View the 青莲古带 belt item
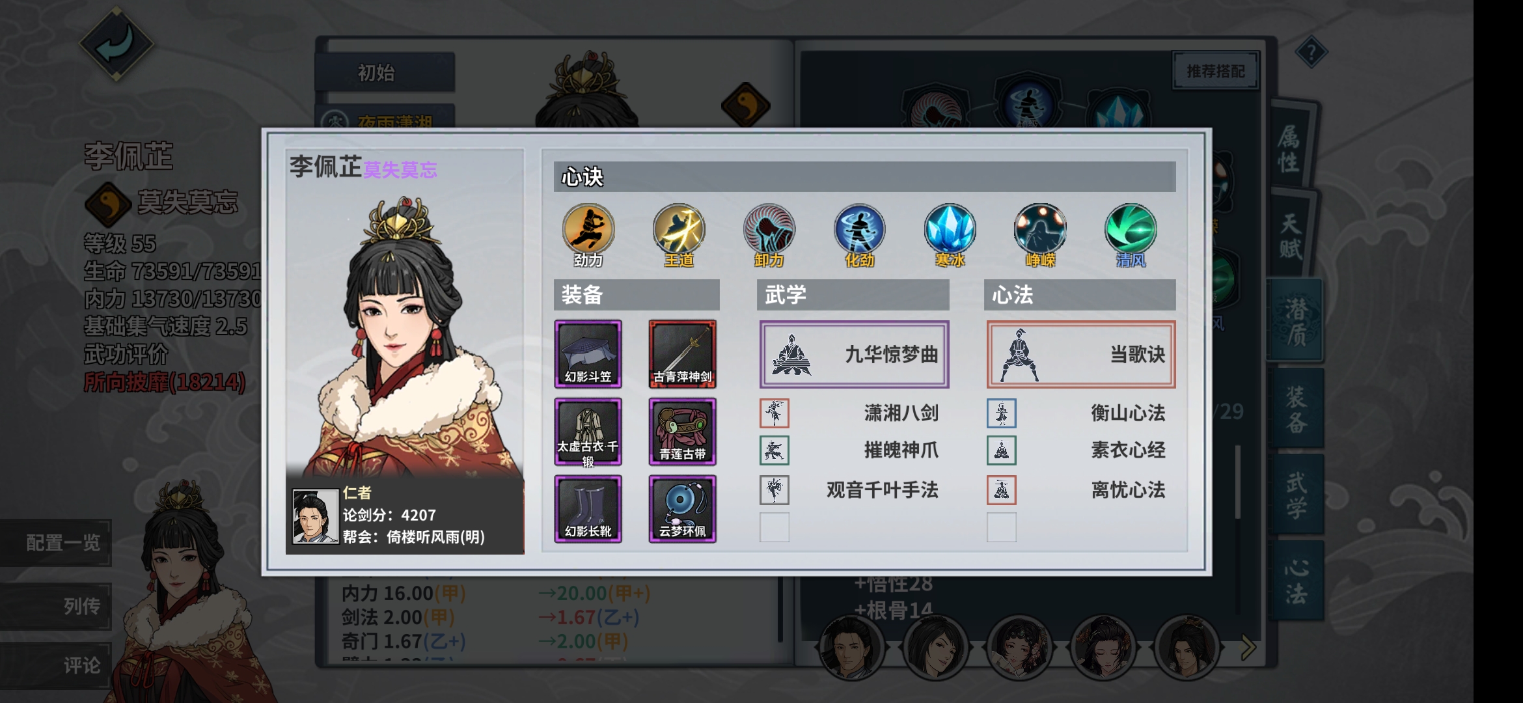 point(682,432)
